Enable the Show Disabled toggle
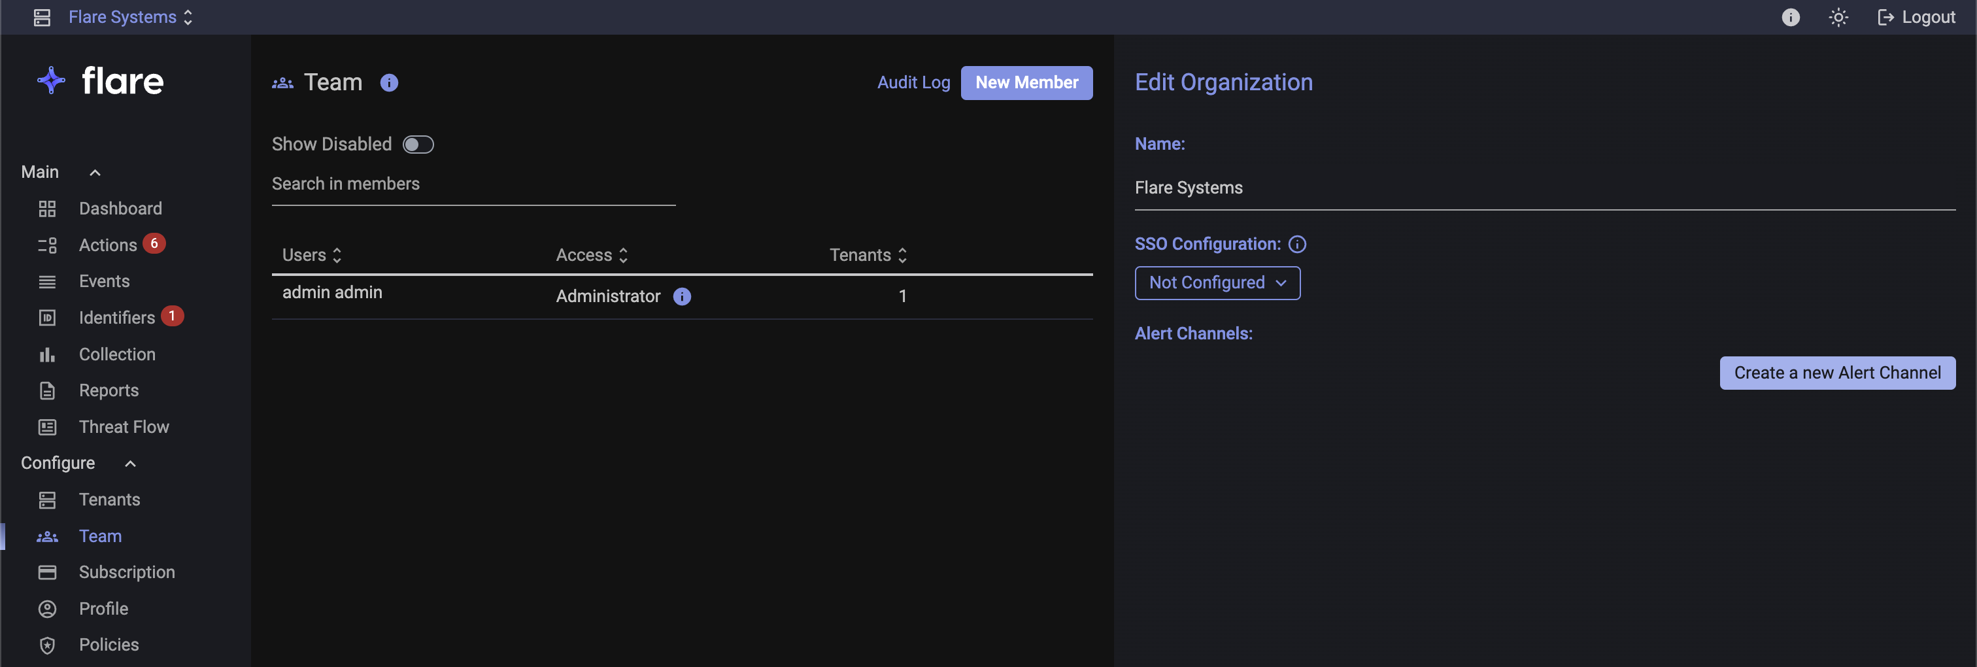 pyautogui.click(x=418, y=145)
